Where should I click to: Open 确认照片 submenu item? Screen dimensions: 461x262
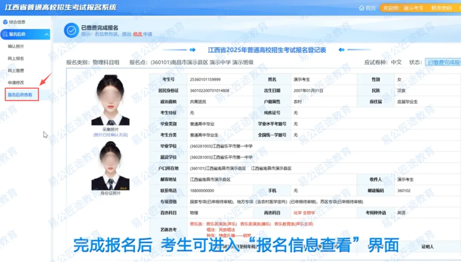pos(16,46)
